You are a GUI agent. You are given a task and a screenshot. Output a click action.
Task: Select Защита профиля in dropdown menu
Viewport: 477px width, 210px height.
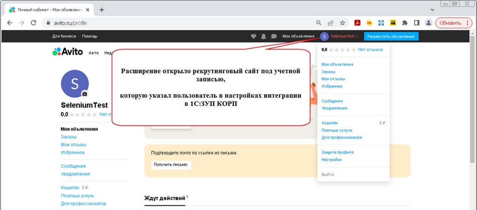tap(337, 152)
